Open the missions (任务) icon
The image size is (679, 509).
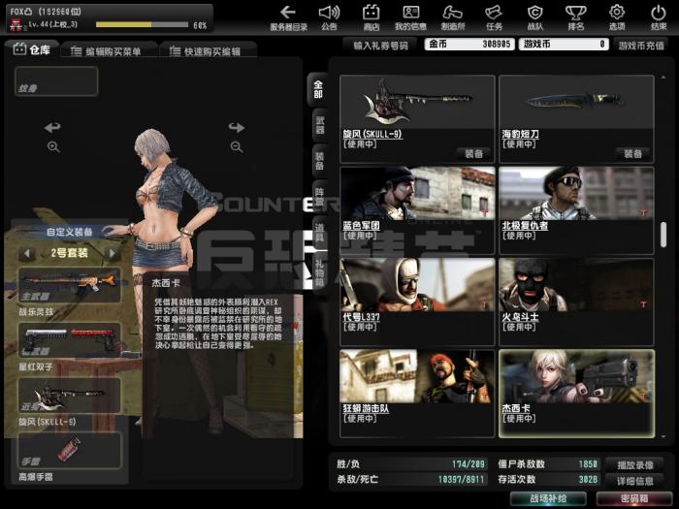coord(494,17)
